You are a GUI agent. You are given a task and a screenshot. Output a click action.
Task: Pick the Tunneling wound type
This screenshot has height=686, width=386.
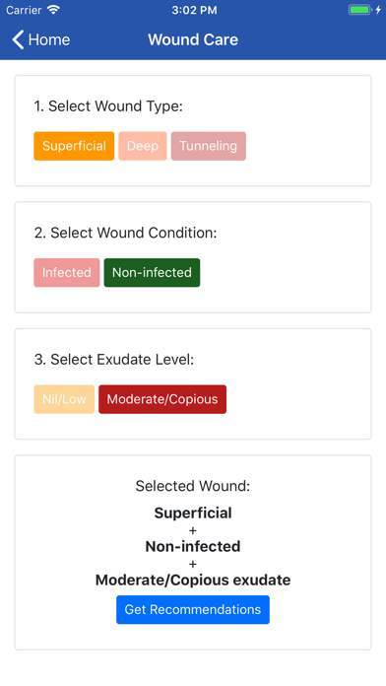(209, 146)
